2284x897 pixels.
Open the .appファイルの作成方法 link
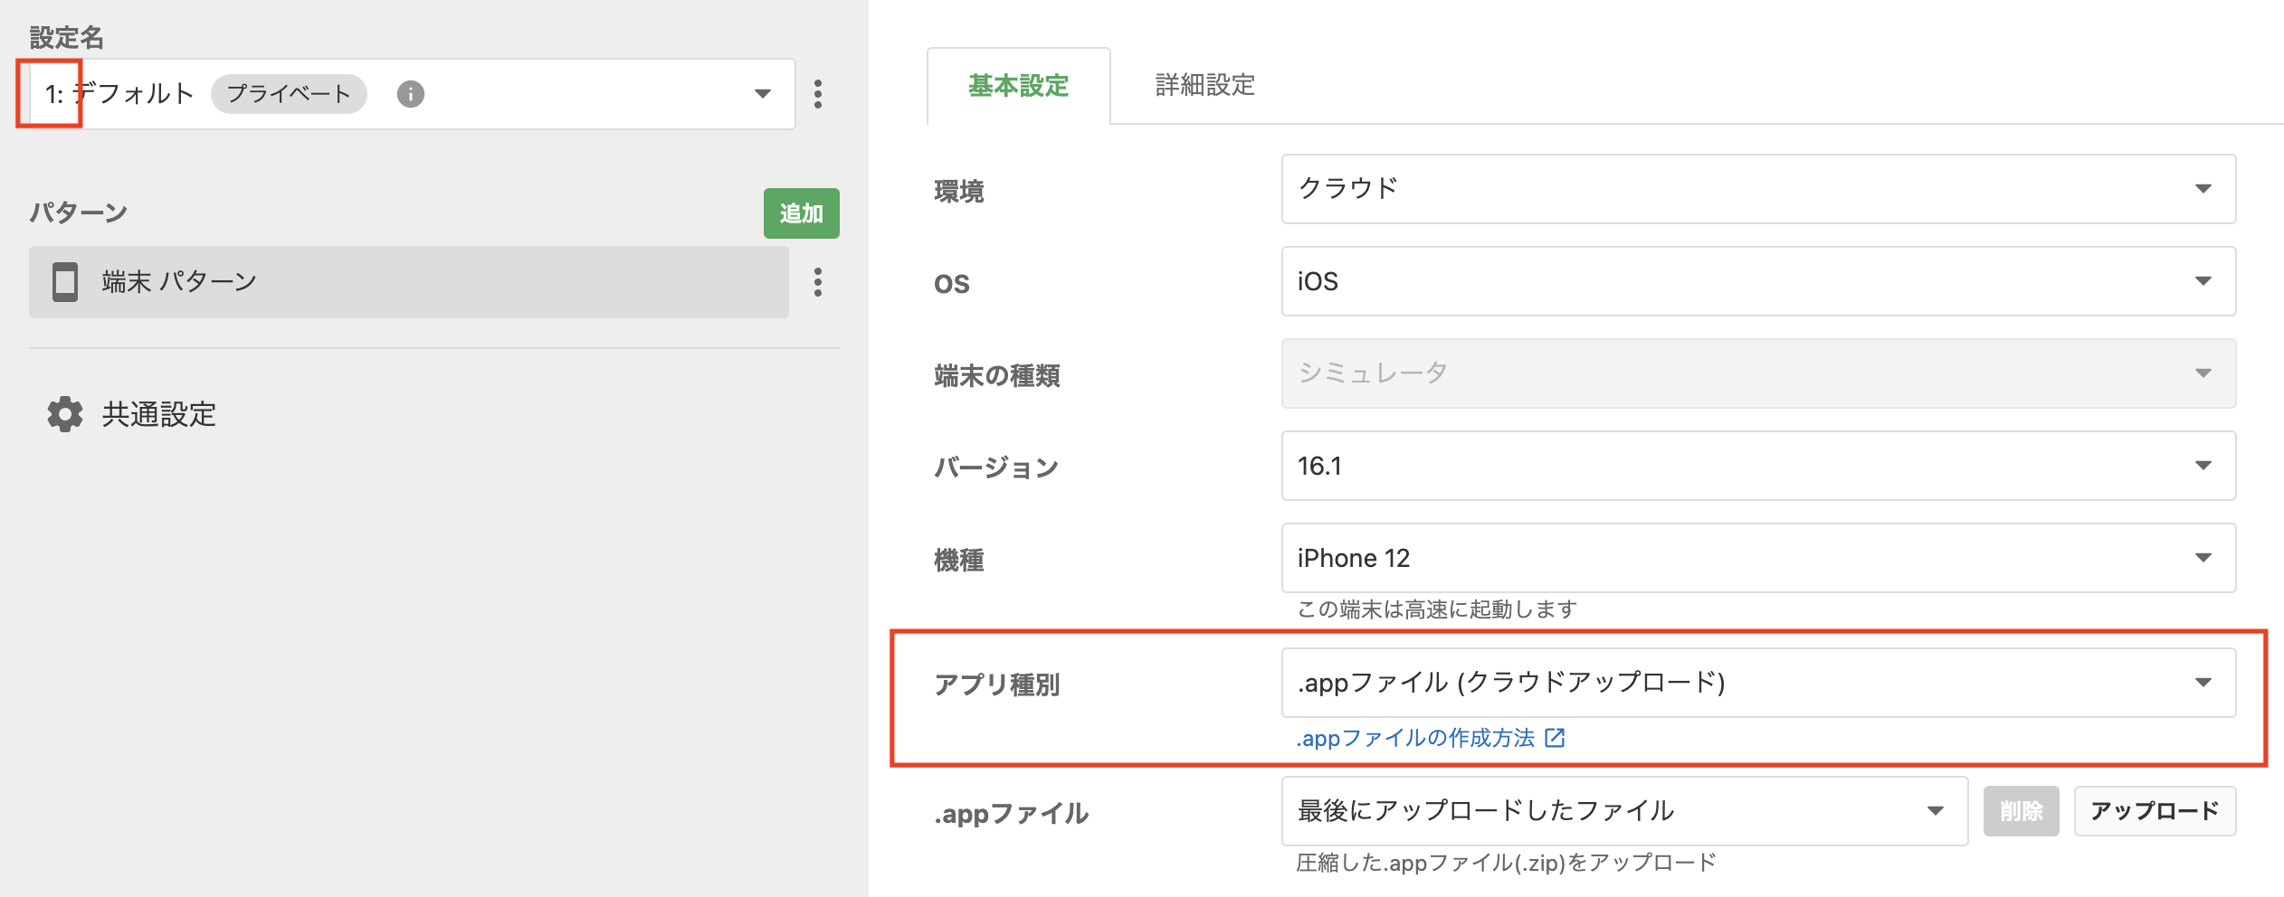pos(1416,738)
